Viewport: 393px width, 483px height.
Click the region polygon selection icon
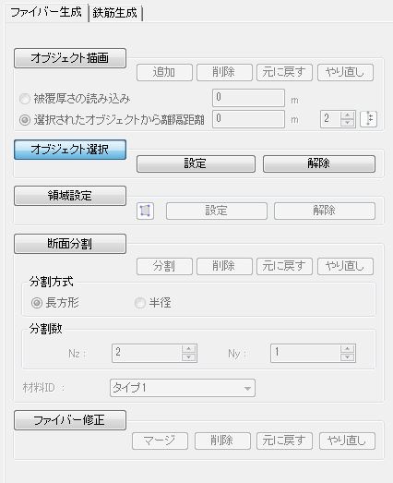(x=145, y=211)
